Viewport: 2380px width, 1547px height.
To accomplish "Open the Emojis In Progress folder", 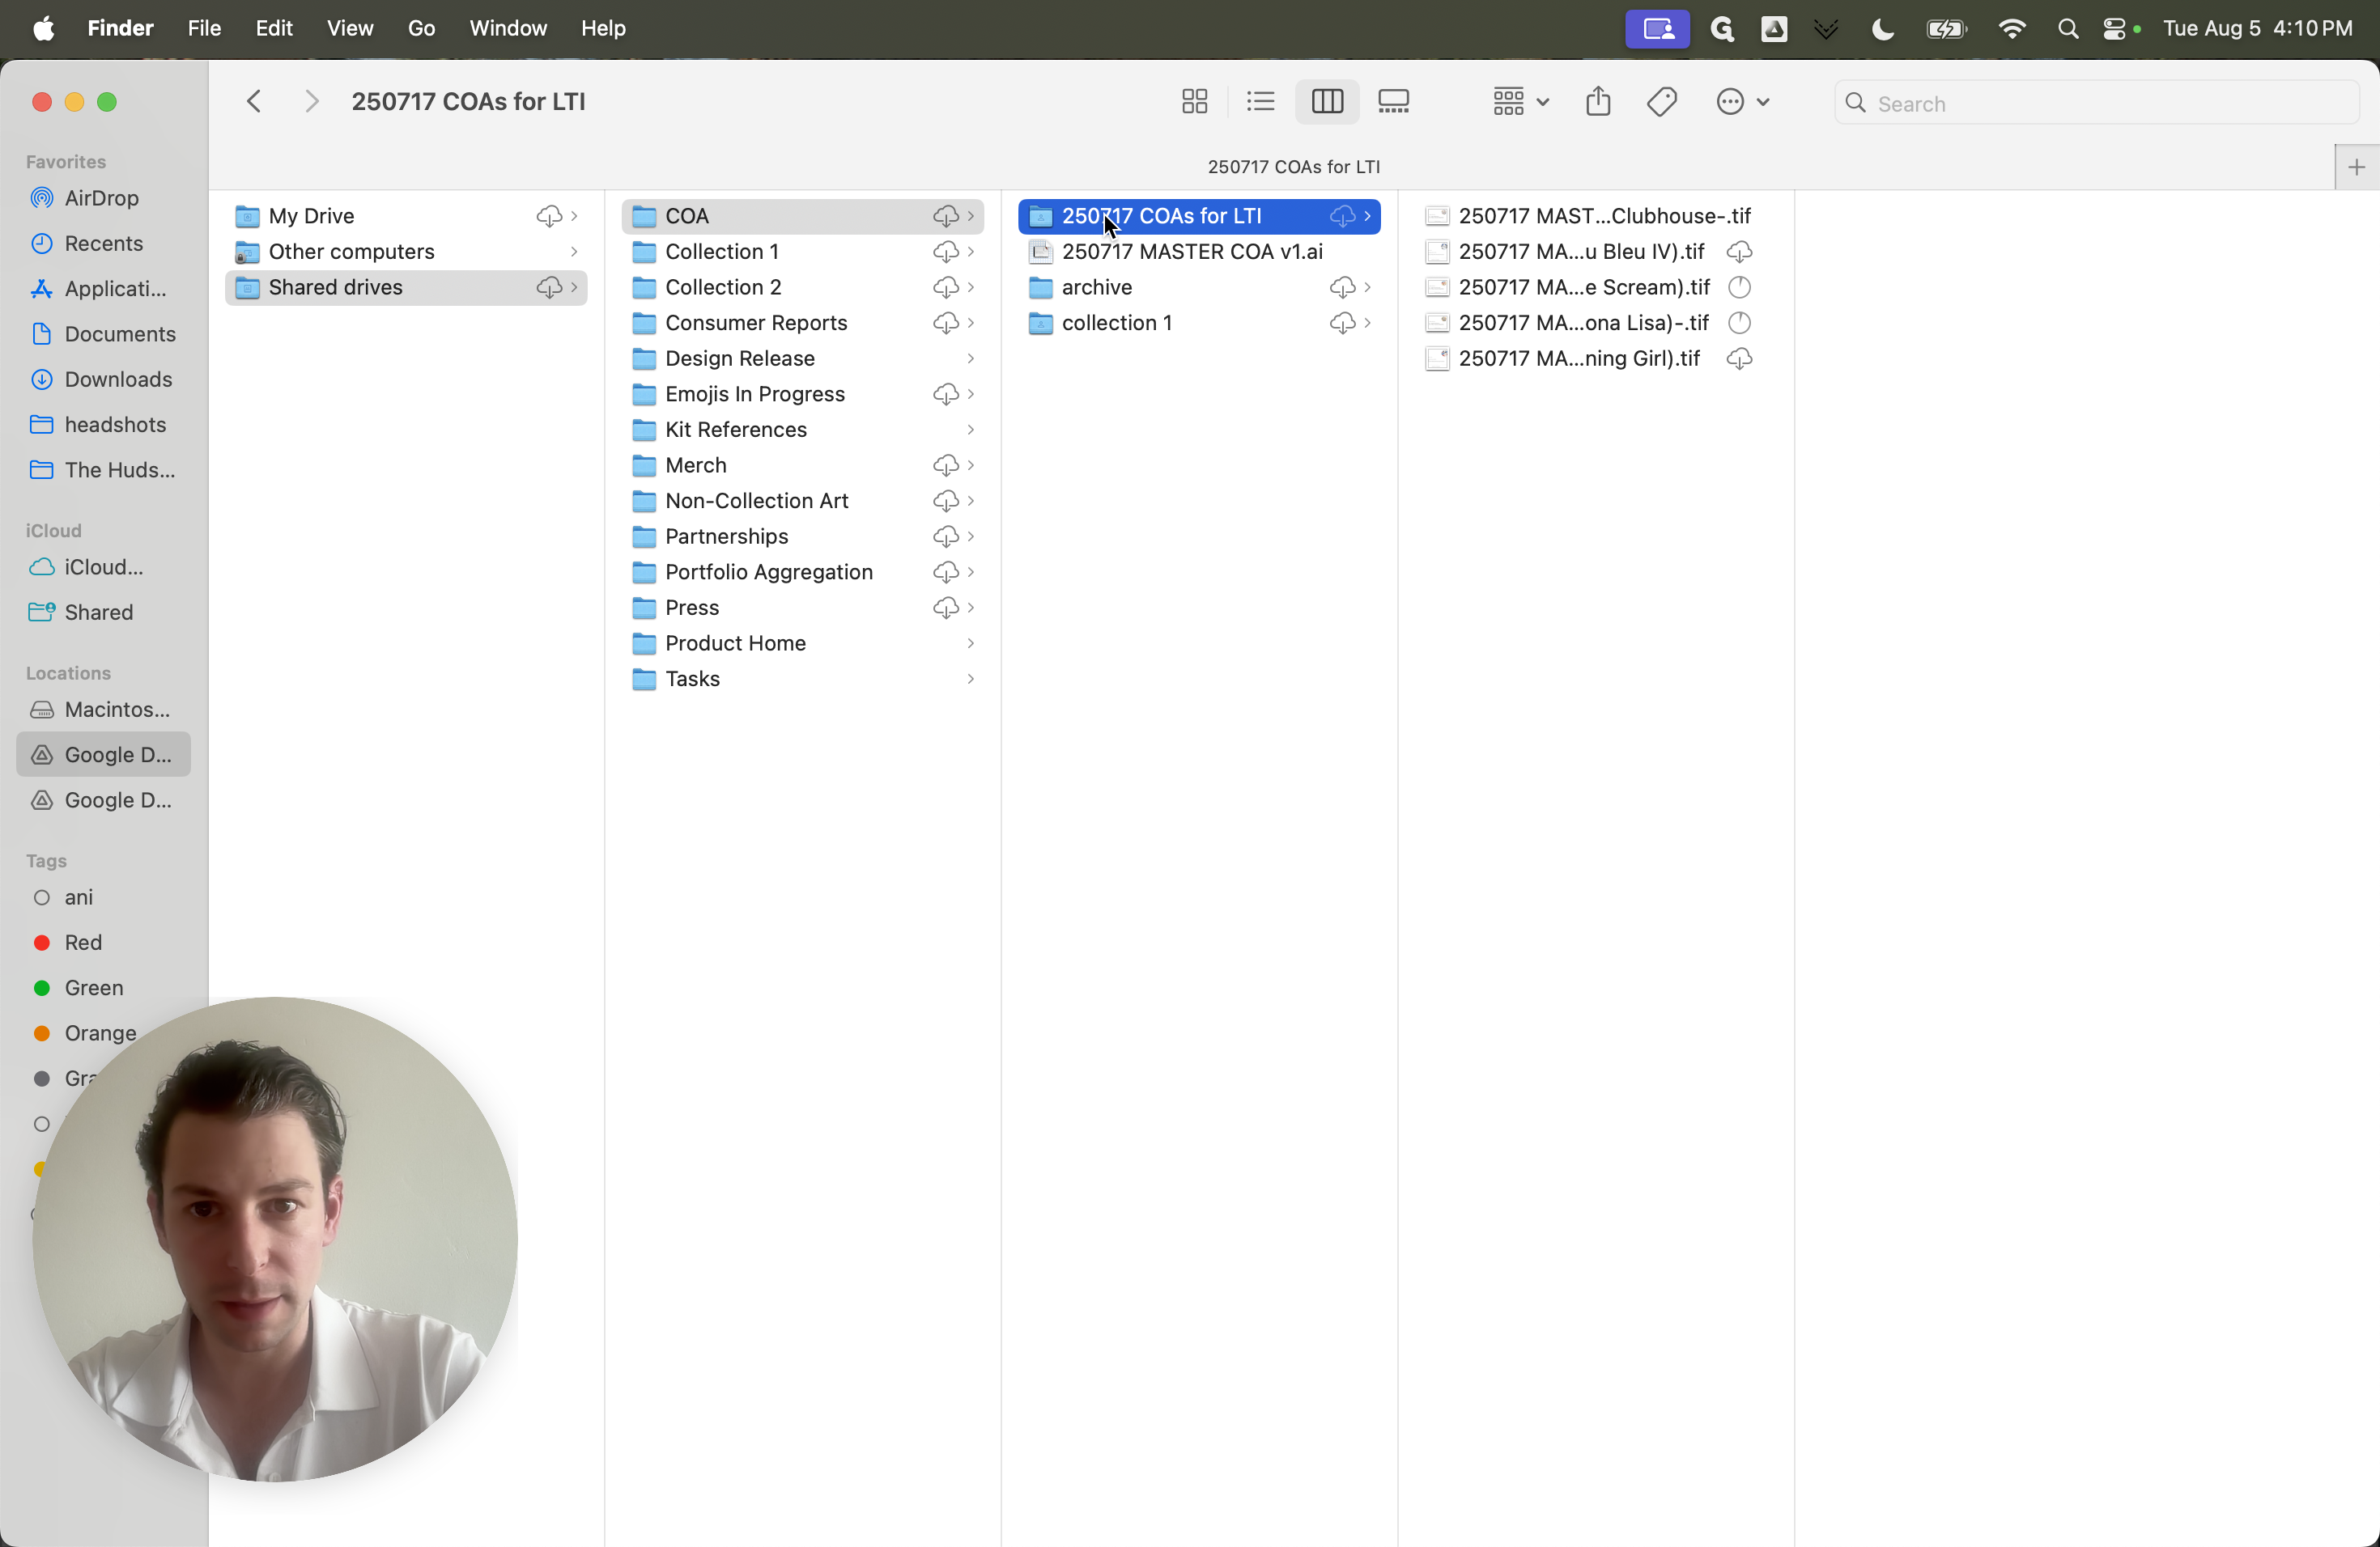I will [803, 394].
